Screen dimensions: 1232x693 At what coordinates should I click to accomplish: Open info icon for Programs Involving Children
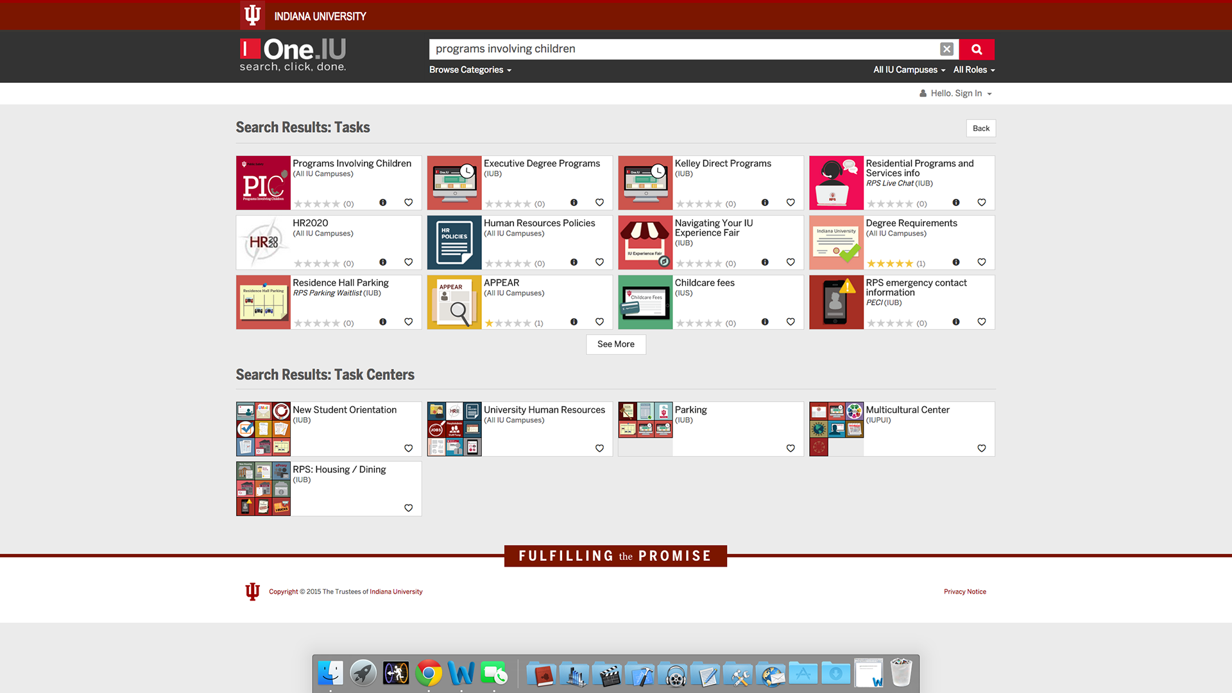(x=383, y=203)
